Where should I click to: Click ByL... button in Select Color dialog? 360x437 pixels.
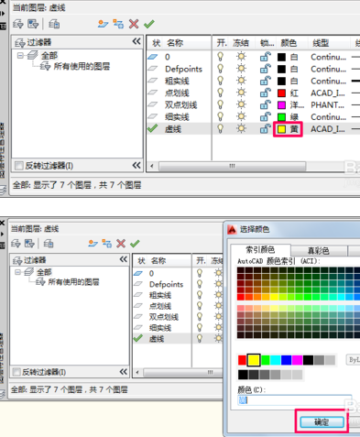click(x=353, y=360)
